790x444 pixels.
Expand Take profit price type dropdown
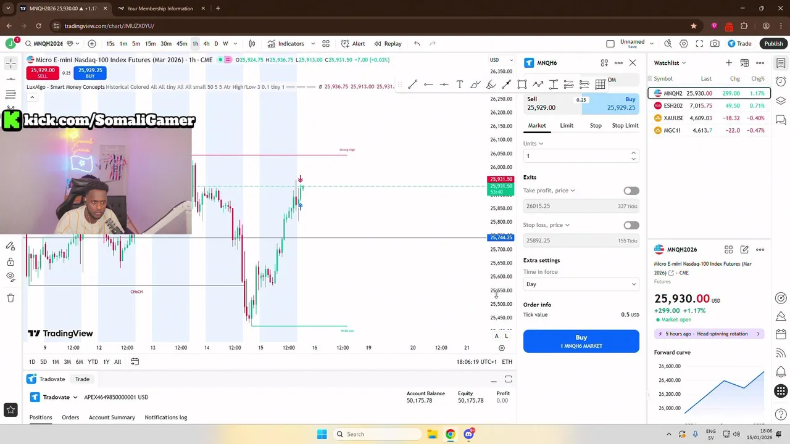coord(549,191)
